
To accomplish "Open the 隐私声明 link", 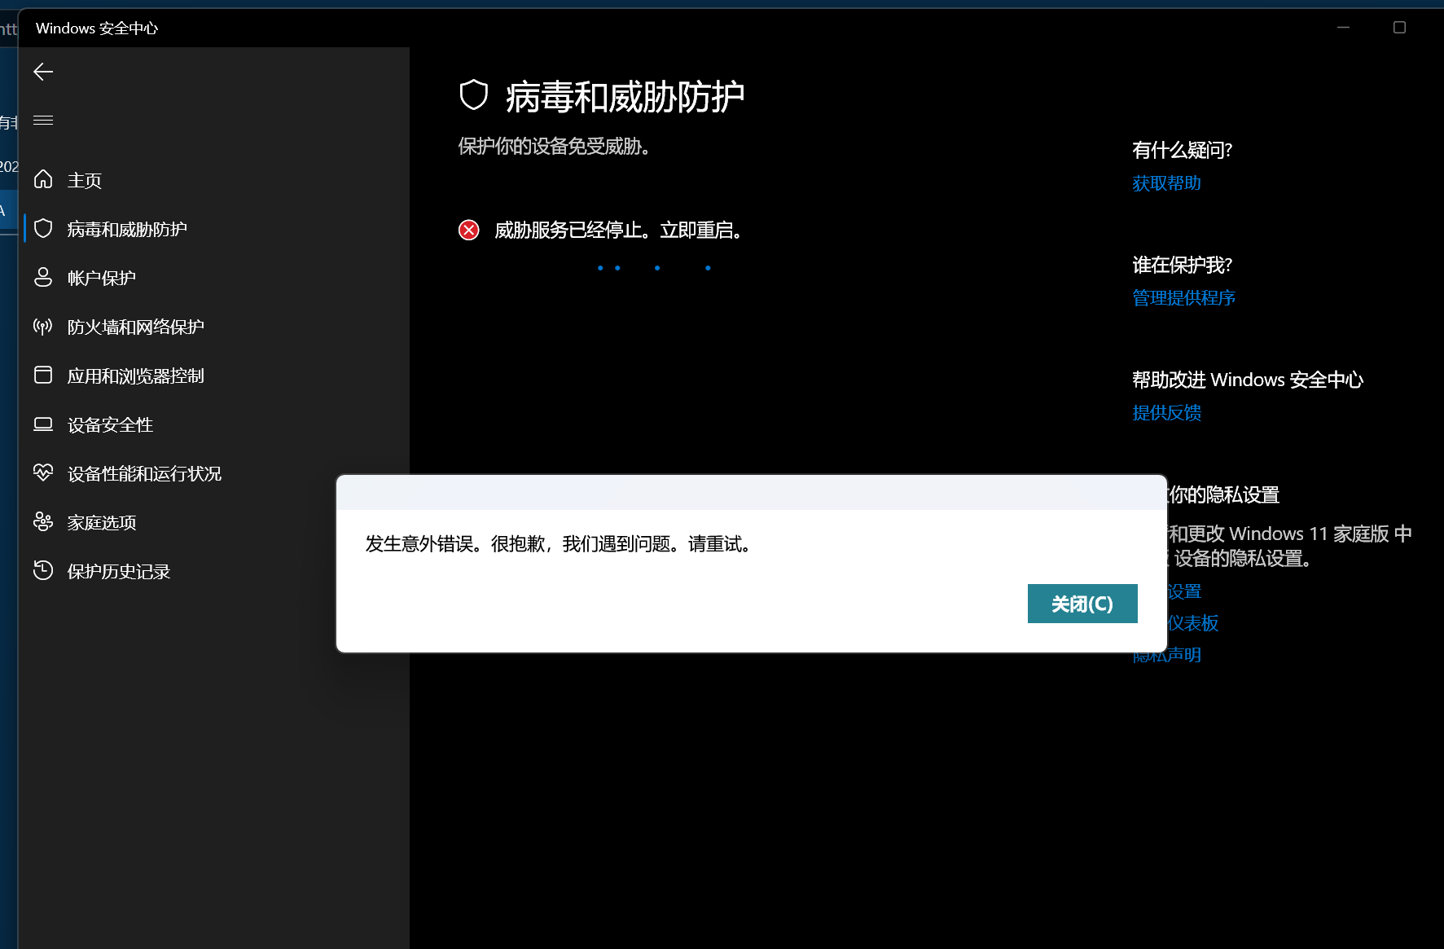I will (1166, 657).
